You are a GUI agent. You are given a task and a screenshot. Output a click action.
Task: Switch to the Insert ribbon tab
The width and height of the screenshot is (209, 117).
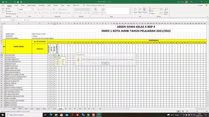pyautogui.click(x=16, y=6)
